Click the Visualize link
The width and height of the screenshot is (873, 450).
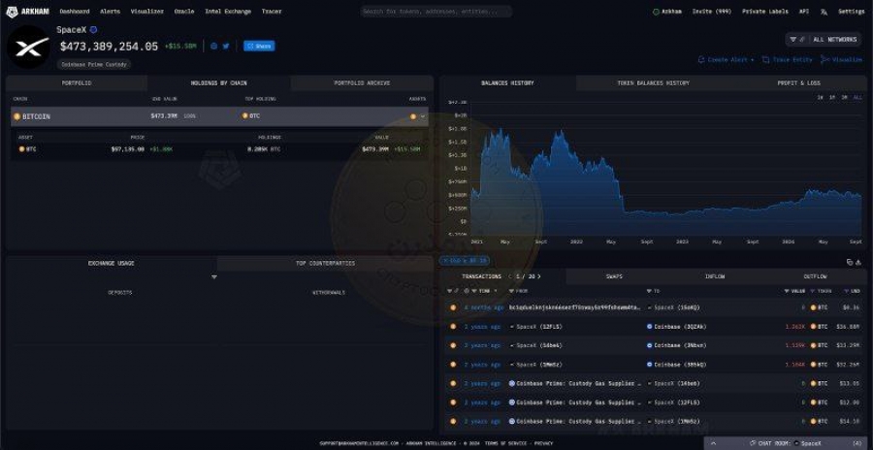click(x=841, y=59)
